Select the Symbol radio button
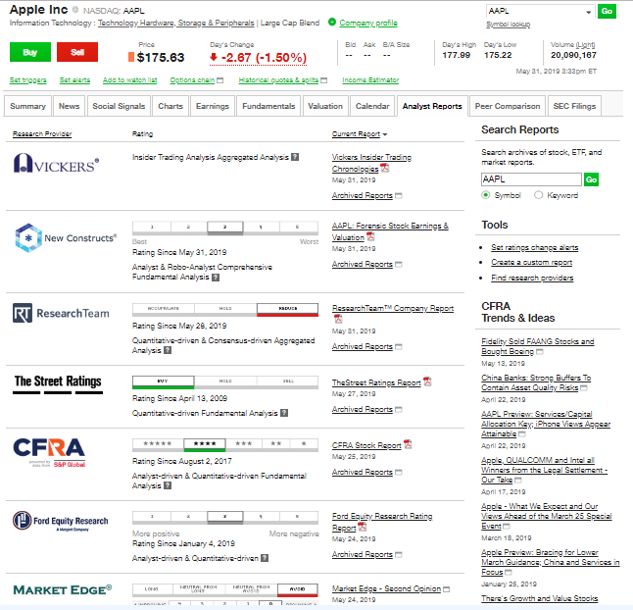This screenshot has height=610, width=633. [x=486, y=195]
